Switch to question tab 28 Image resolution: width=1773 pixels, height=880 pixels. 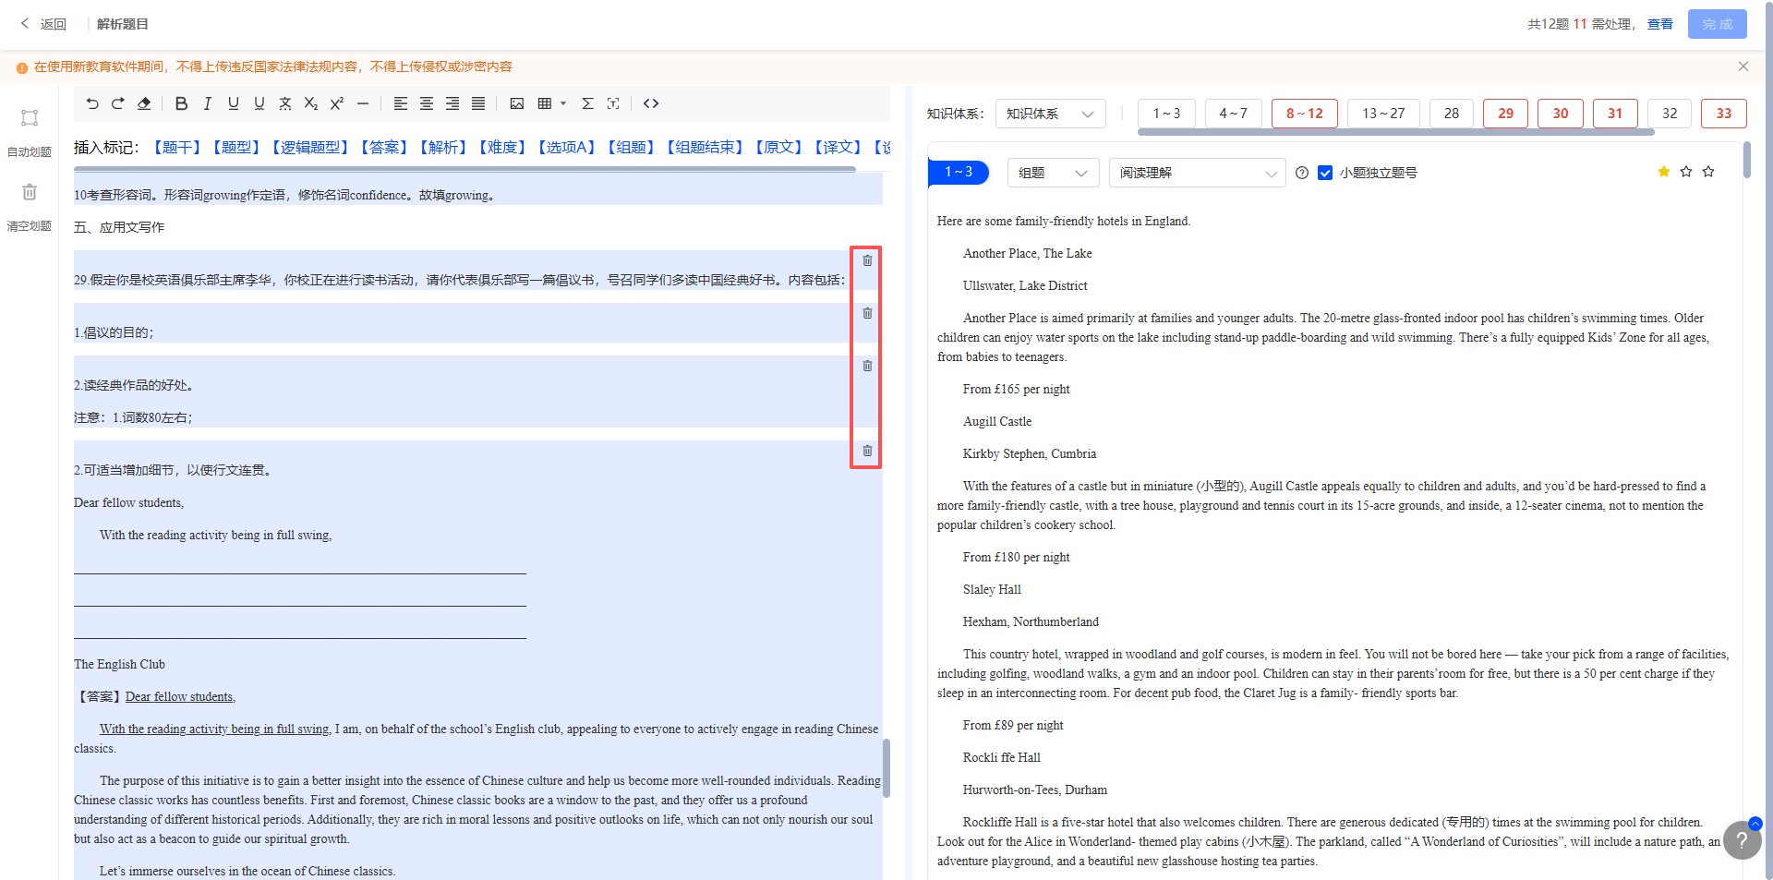tap(1452, 114)
